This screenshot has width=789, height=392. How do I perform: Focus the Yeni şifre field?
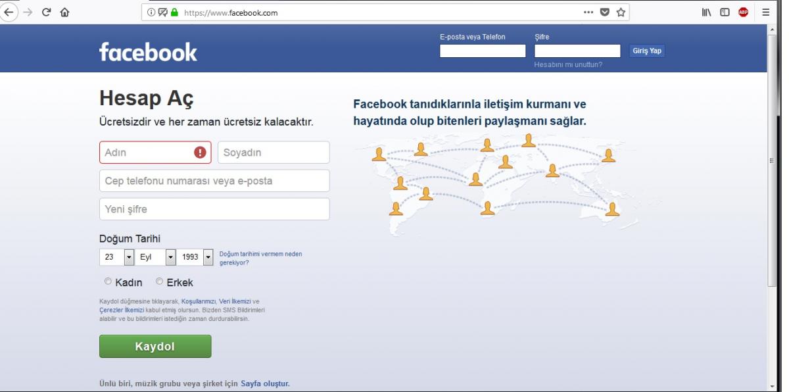coord(214,209)
